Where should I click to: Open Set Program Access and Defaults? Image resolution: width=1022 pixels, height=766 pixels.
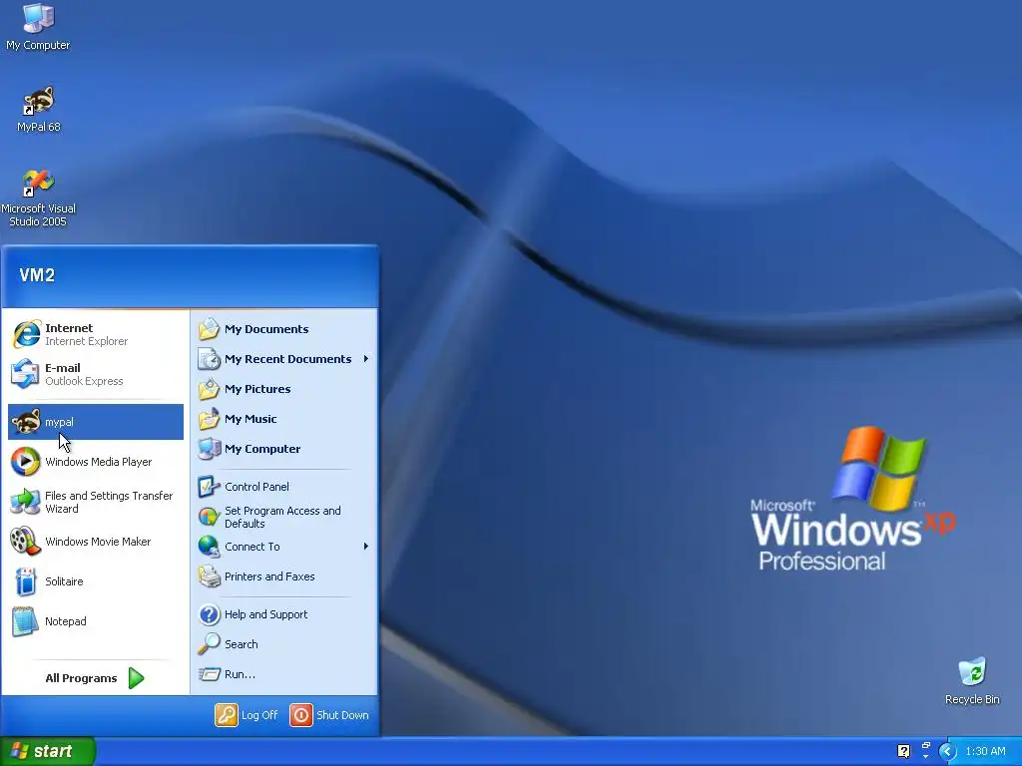(x=284, y=517)
